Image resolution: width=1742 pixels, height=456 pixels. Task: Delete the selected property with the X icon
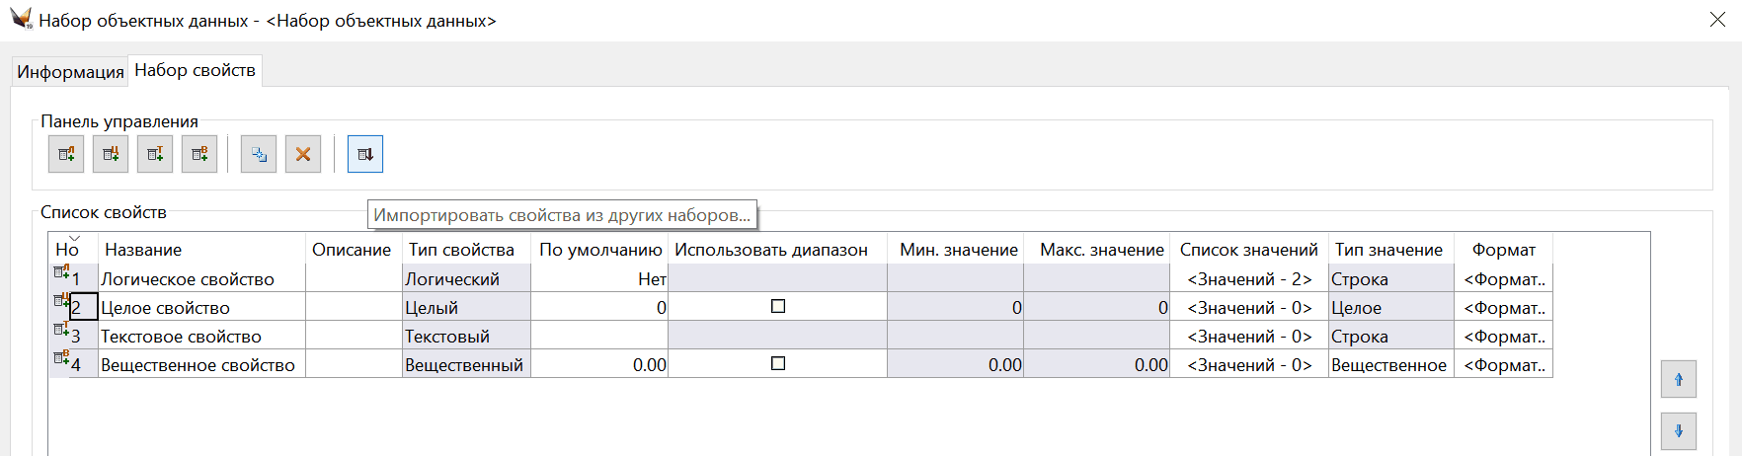click(x=303, y=154)
